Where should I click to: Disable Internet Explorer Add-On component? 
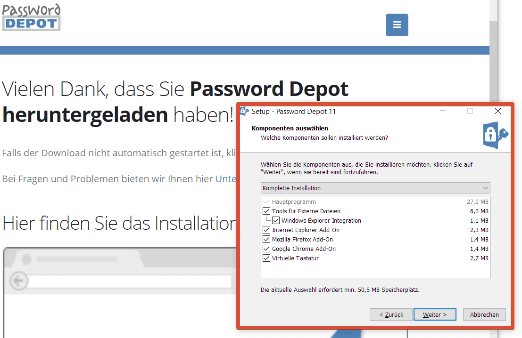point(266,230)
